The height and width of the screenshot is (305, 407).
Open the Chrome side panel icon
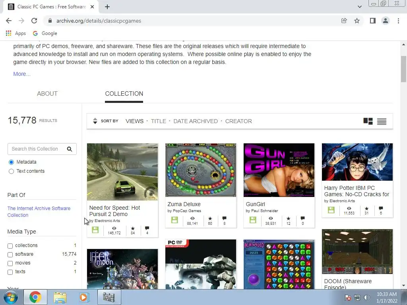coord(372,21)
